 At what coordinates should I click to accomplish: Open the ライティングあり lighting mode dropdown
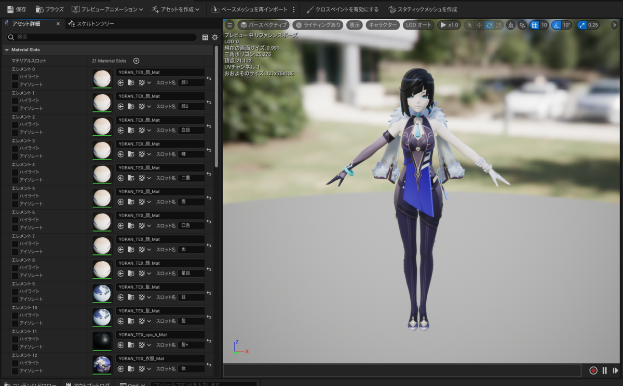318,25
